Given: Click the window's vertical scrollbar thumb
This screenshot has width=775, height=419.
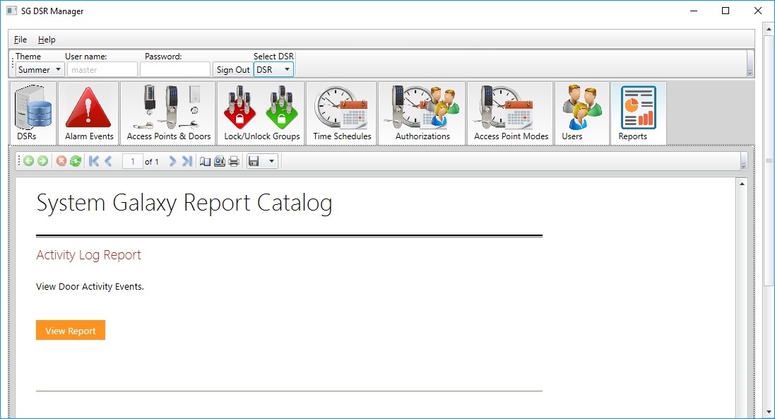Looking at the screenshot, I should click(769, 160).
